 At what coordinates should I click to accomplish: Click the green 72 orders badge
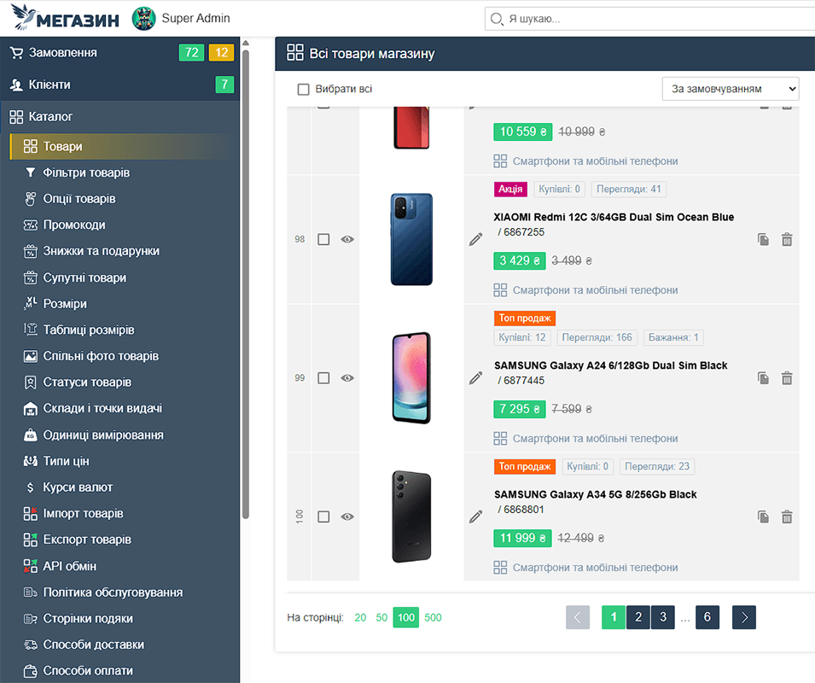coord(191,52)
